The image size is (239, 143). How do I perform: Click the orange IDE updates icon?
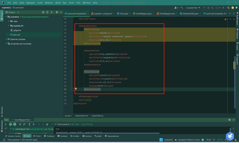[233, 8]
